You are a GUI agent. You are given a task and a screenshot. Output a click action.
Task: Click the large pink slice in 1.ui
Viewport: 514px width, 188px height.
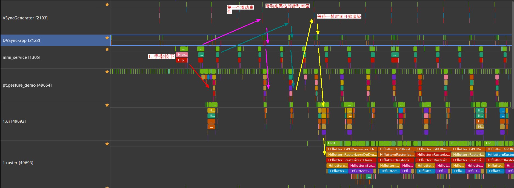click(426, 116)
